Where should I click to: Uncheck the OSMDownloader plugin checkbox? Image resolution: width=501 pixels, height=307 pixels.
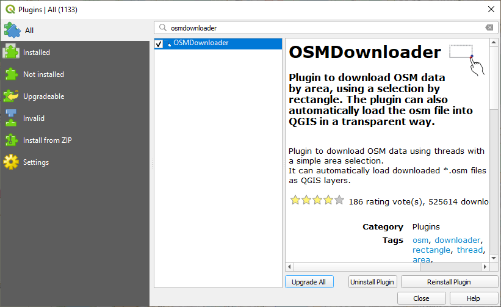(x=159, y=44)
